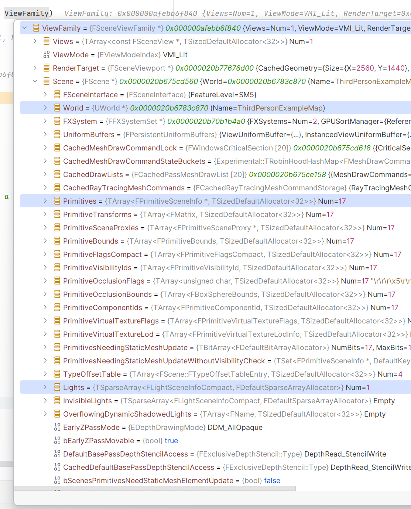
Task: Click the PrimitiveVisibilityIds field icon
Action: coord(57,268)
